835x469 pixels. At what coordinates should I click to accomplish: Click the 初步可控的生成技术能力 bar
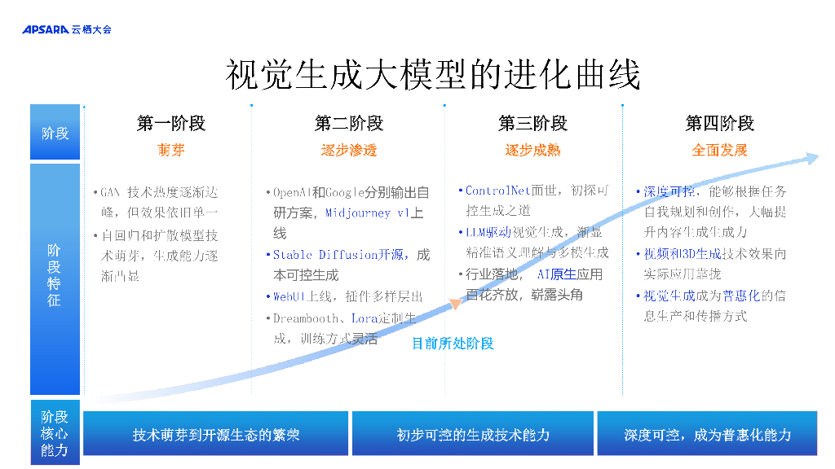point(473,433)
